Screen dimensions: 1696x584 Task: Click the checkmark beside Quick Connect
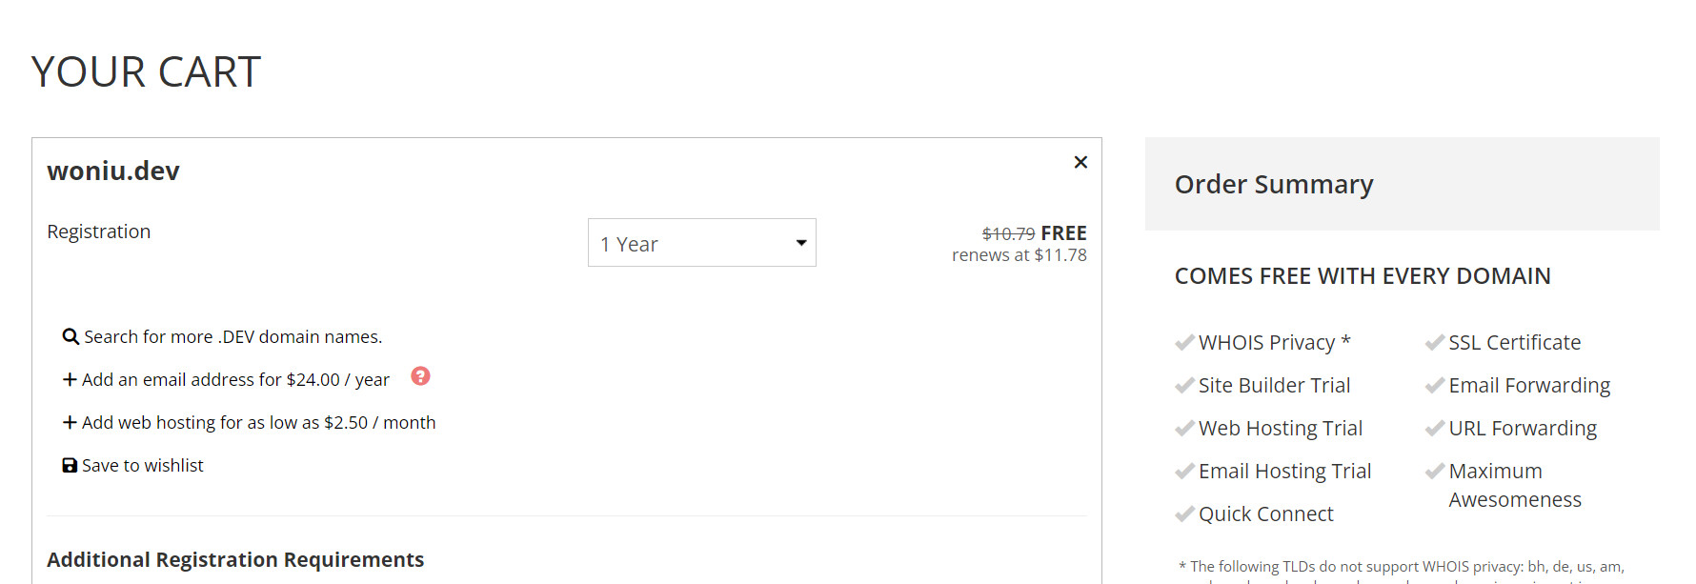(1184, 514)
